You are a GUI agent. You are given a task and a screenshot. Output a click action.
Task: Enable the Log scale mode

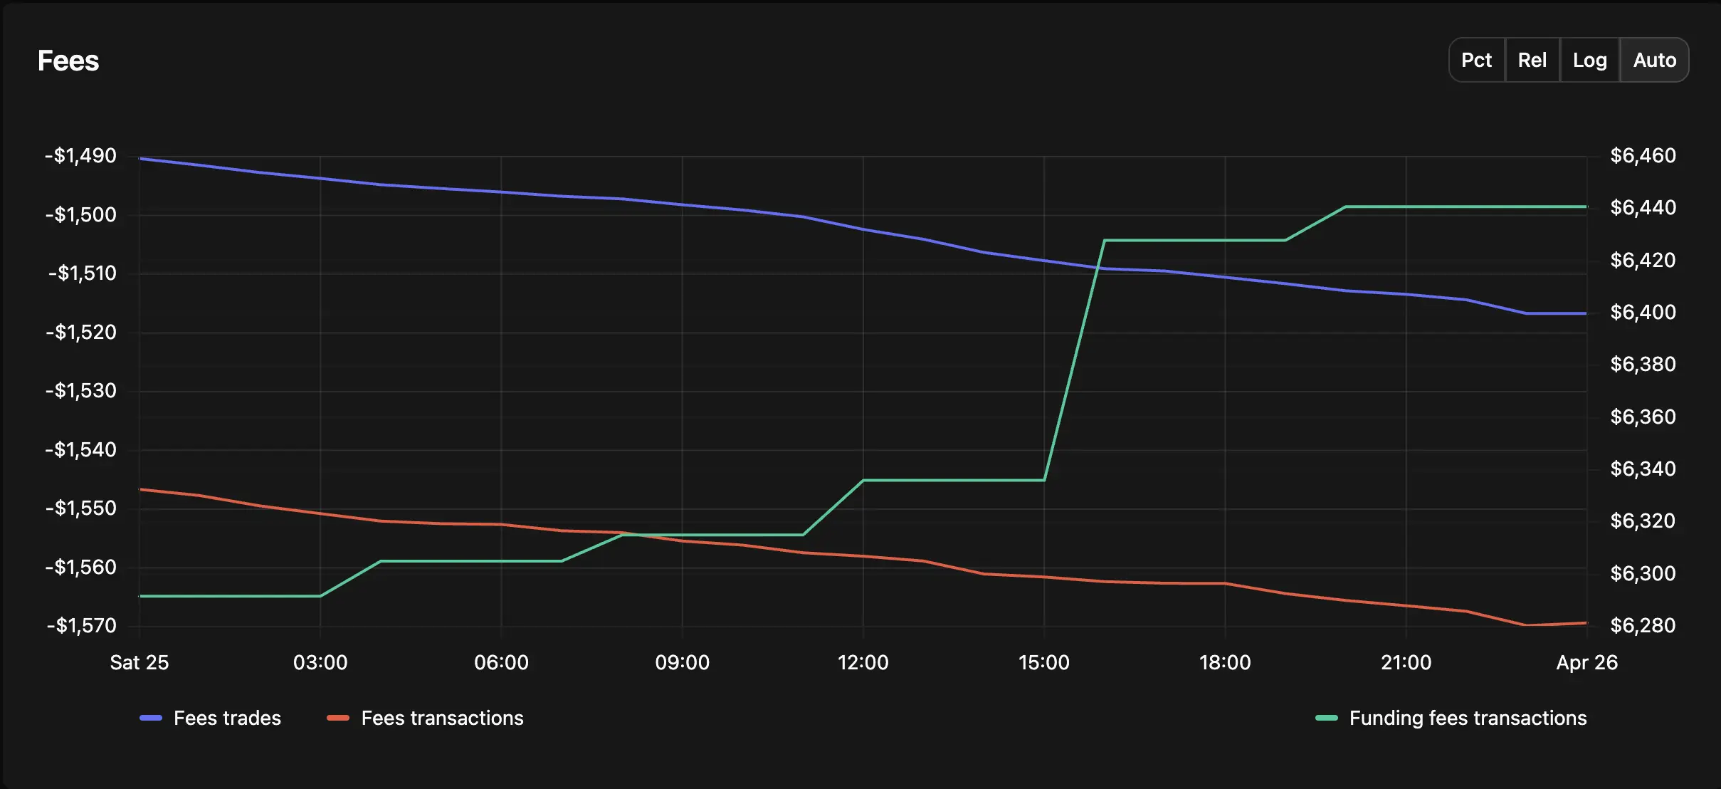1590,60
